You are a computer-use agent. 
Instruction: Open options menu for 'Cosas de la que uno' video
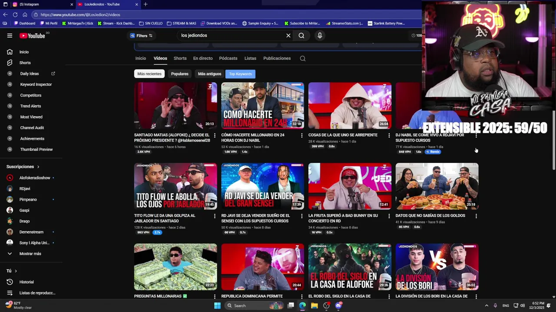point(389,136)
